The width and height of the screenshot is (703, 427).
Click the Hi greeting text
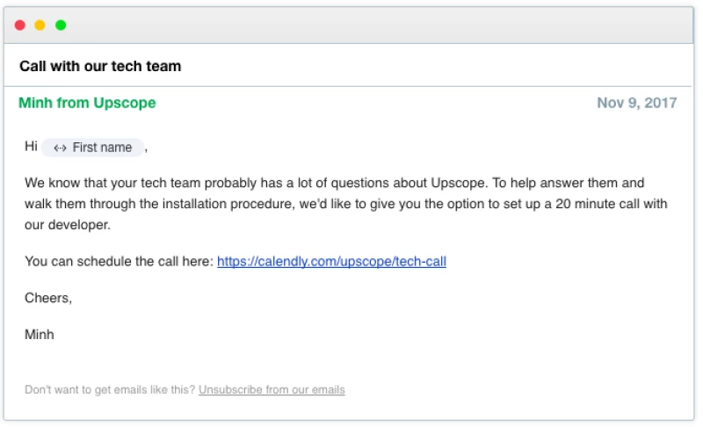coord(31,147)
